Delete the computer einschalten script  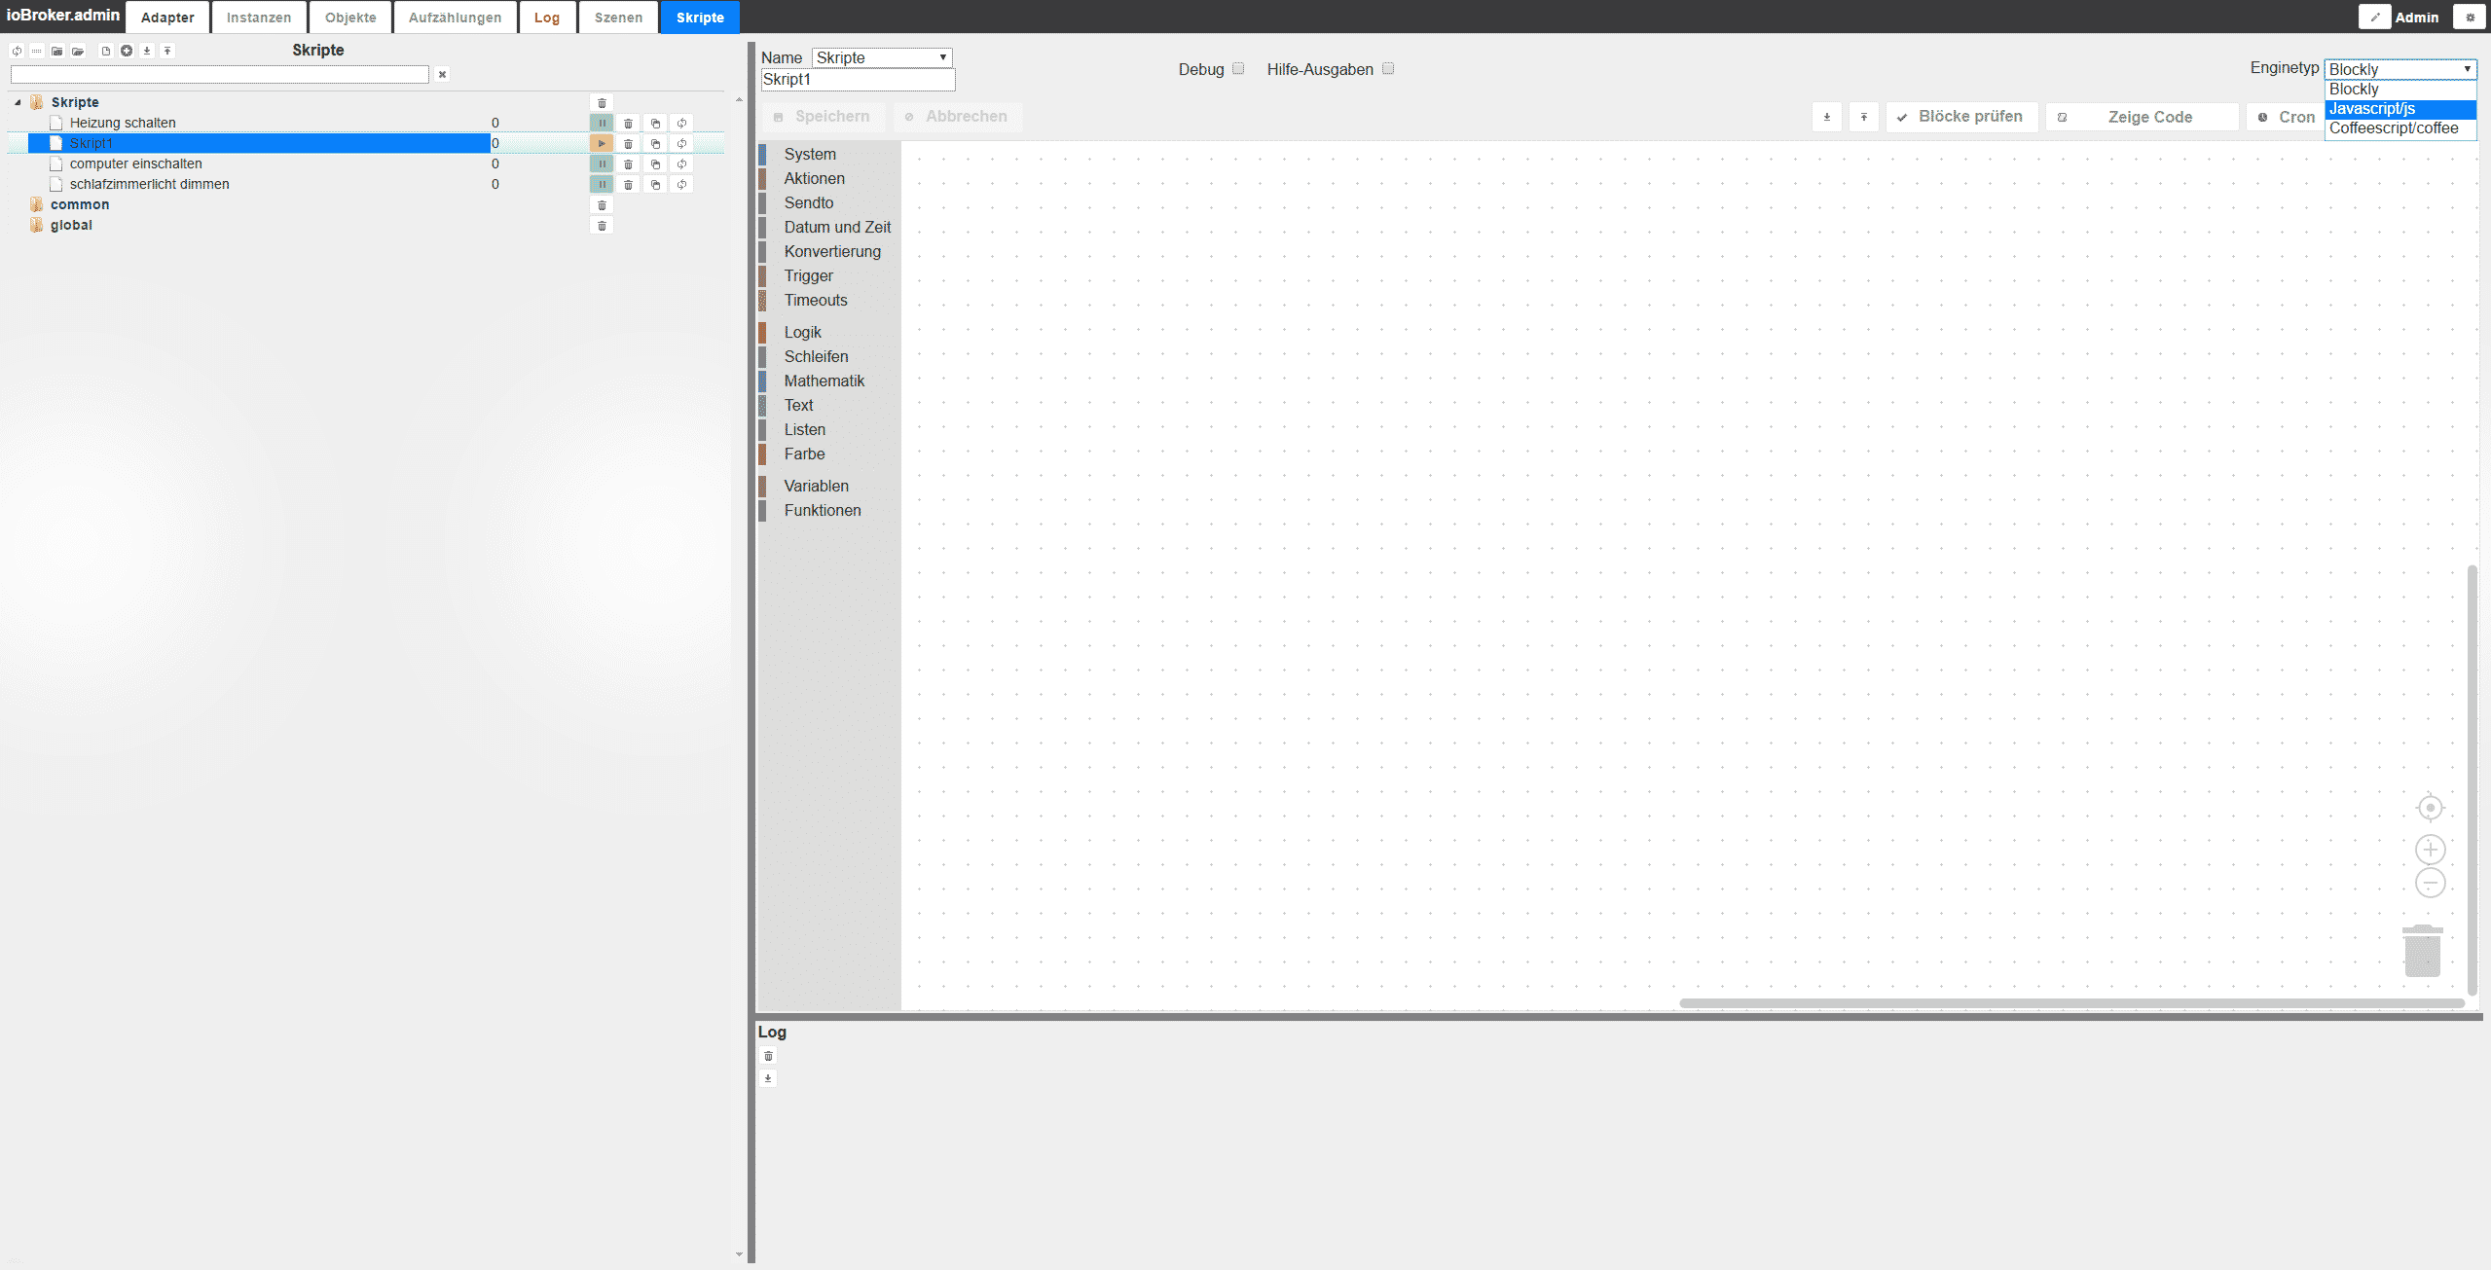coord(629,163)
